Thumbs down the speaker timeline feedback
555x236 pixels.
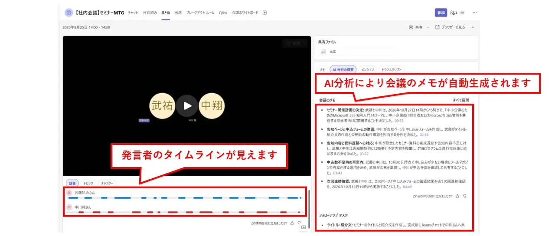(x=299, y=223)
